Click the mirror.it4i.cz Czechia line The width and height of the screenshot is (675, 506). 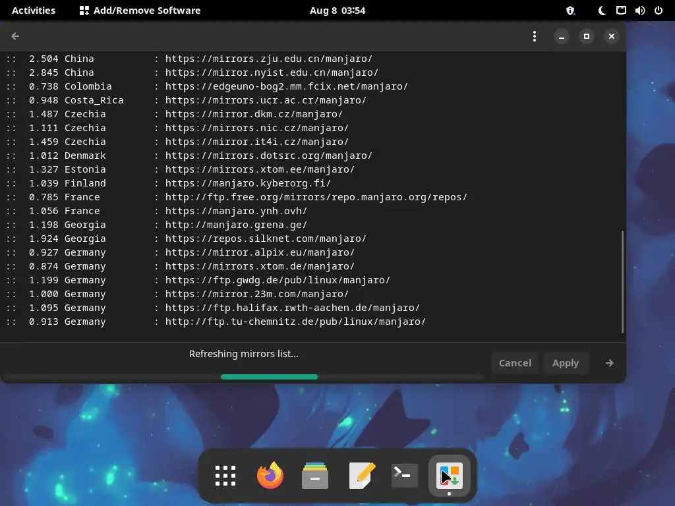point(177,142)
